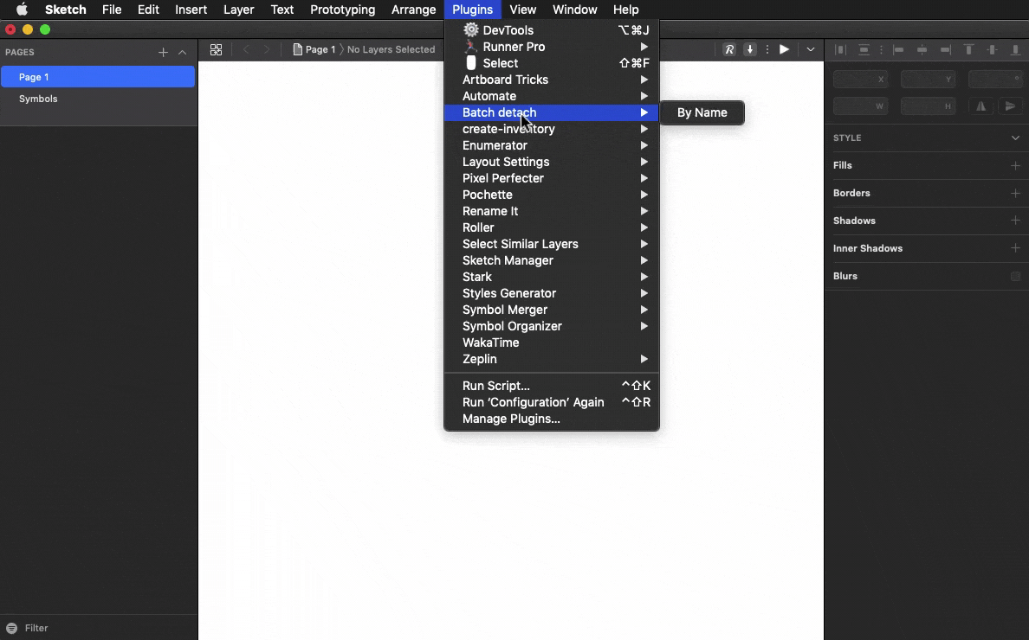Viewport: 1029px width, 640px height.
Task: Open the Insert menu
Action: point(191,10)
